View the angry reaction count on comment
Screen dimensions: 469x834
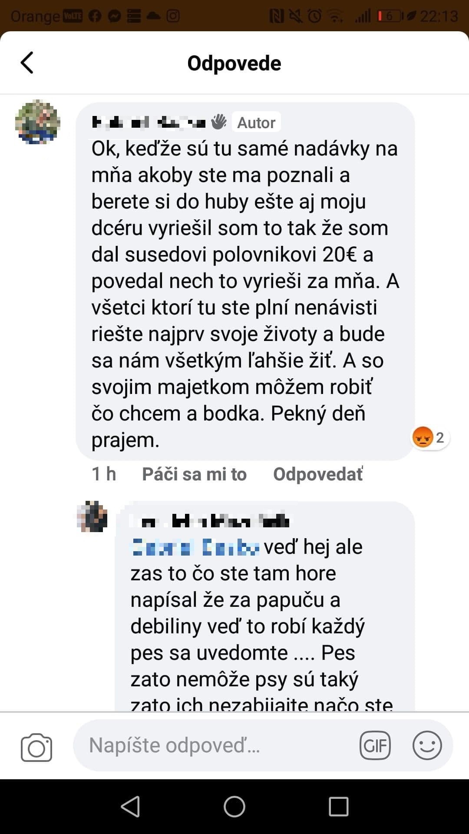[x=430, y=437]
